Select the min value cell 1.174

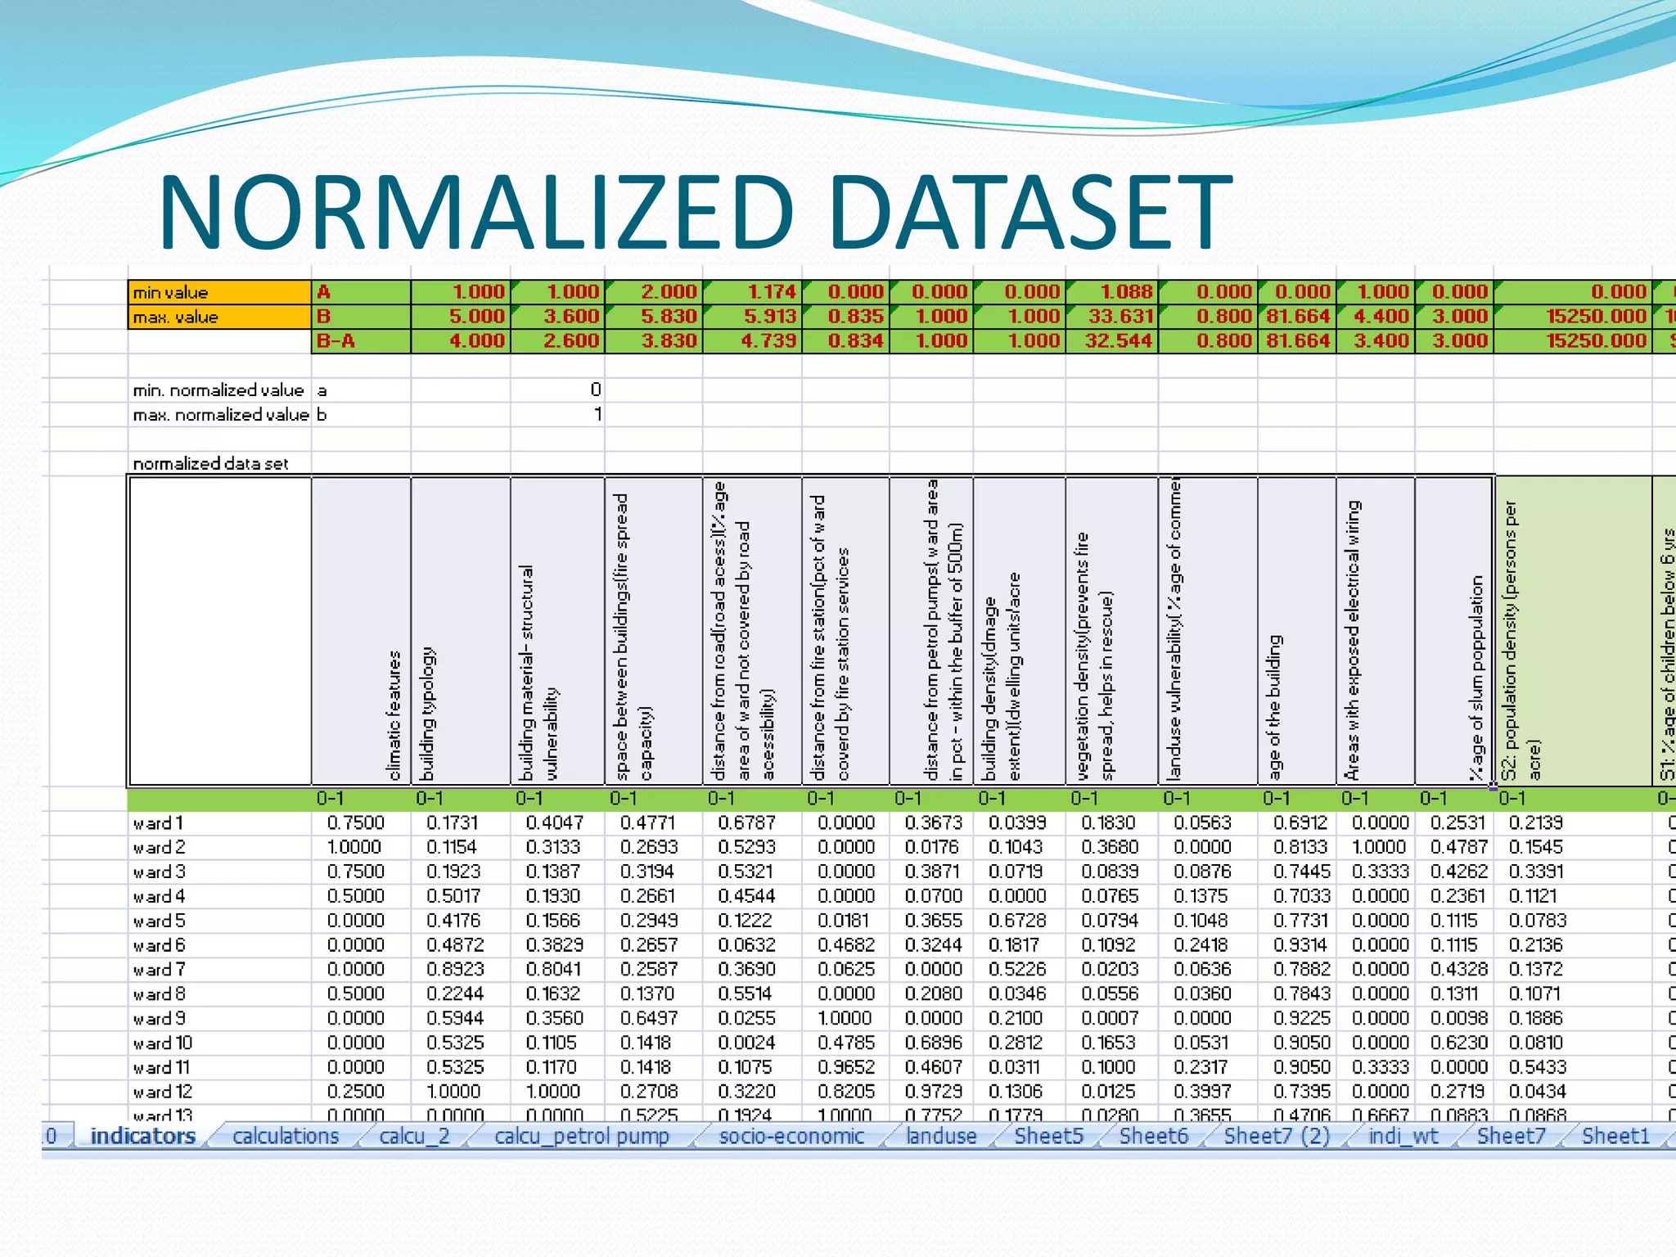[752, 292]
